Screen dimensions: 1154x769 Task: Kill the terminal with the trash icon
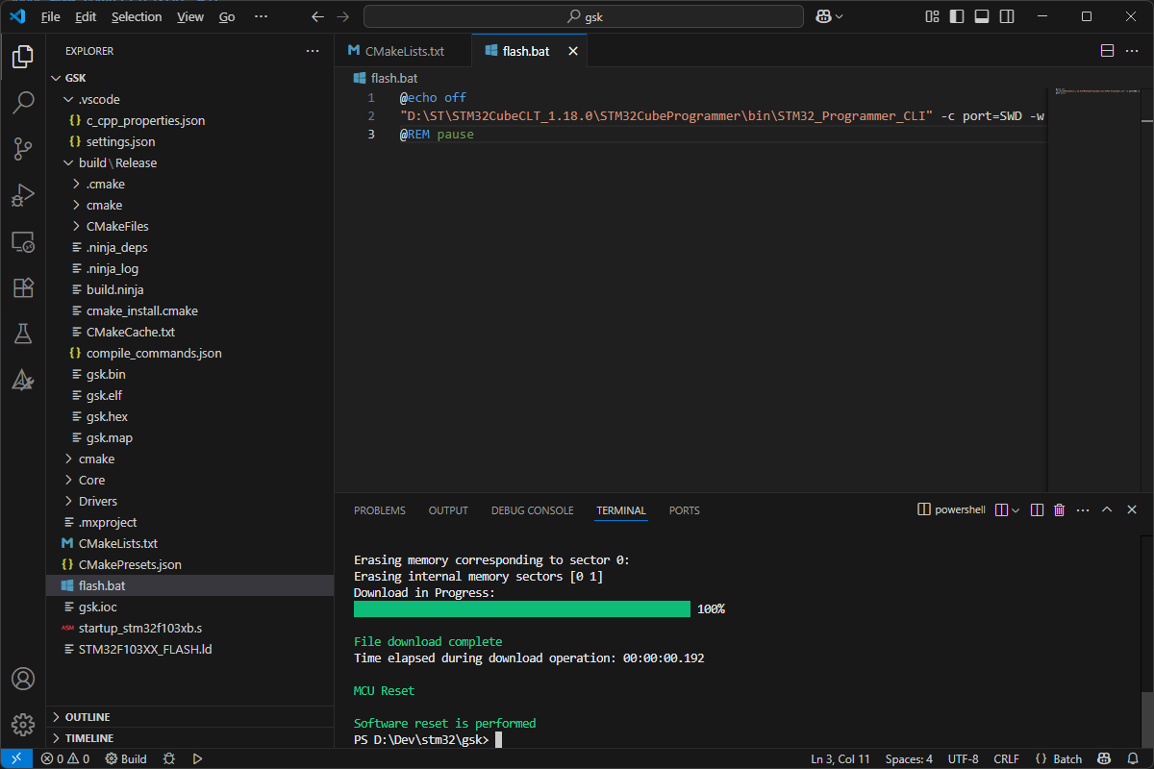pos(1059,510)
